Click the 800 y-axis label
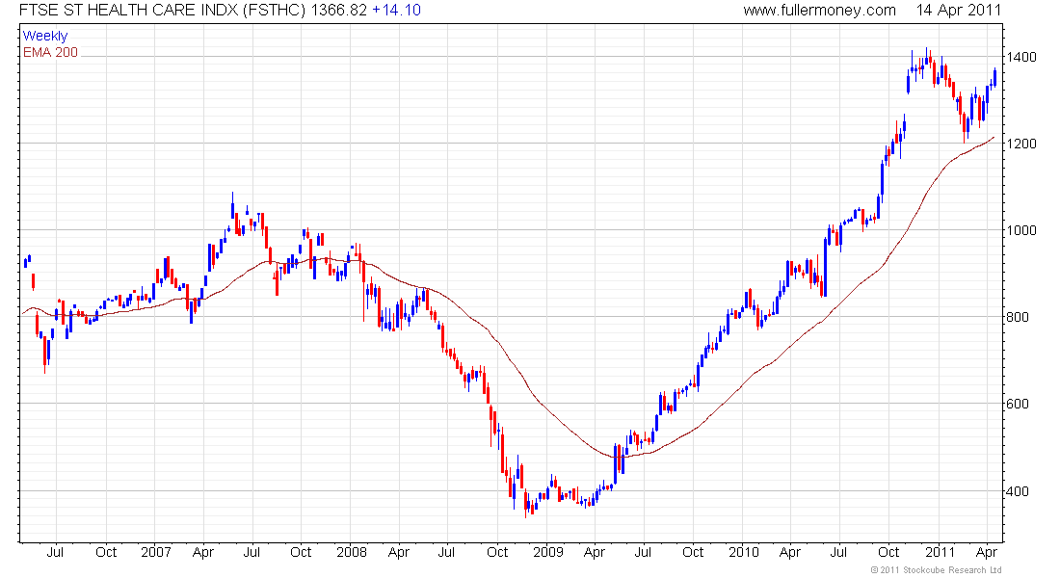The width and height of the screenshot is (1060, 578). pos(1020,318)
